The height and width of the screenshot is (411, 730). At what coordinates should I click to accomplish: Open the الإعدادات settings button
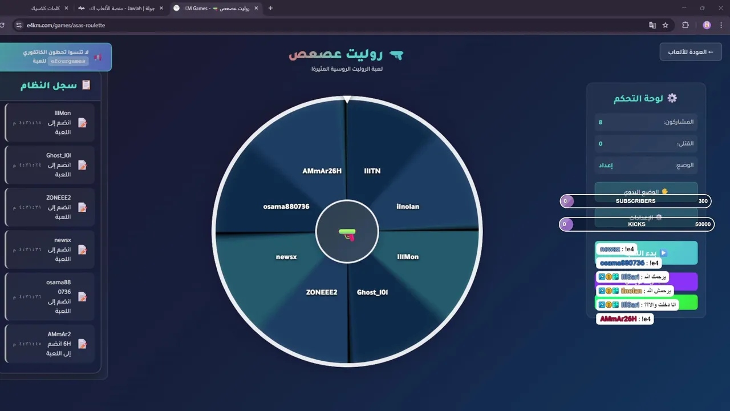pos(646,217)
